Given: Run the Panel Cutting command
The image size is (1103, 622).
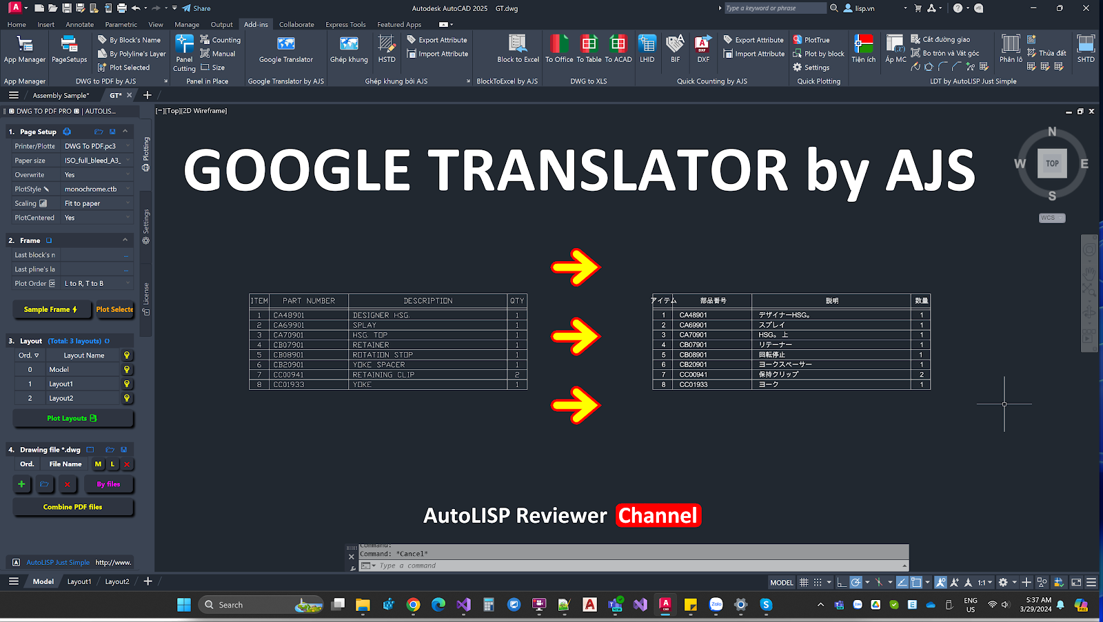Looking at the screenshot, I should [184, 53].
